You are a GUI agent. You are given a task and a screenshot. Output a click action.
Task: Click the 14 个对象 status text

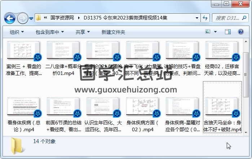click(x=44, y=141)
